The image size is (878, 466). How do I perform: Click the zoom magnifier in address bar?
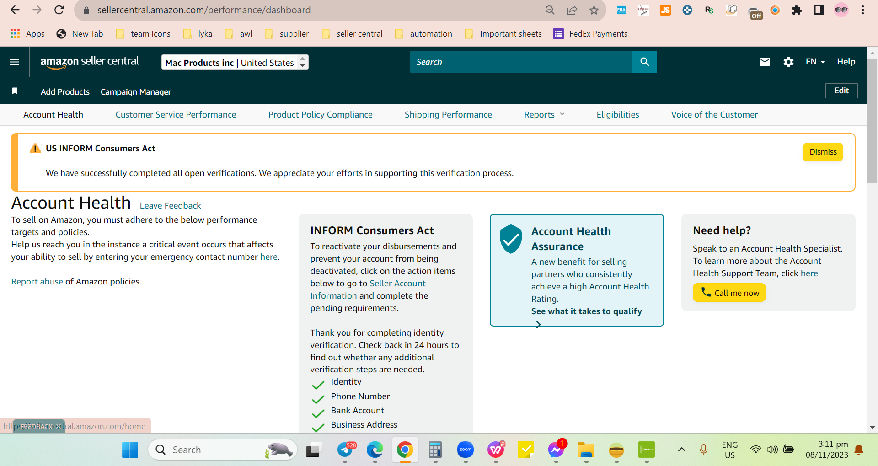tap(550, 10)
